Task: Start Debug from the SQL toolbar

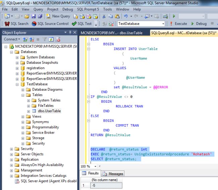Action: (199, 24)
